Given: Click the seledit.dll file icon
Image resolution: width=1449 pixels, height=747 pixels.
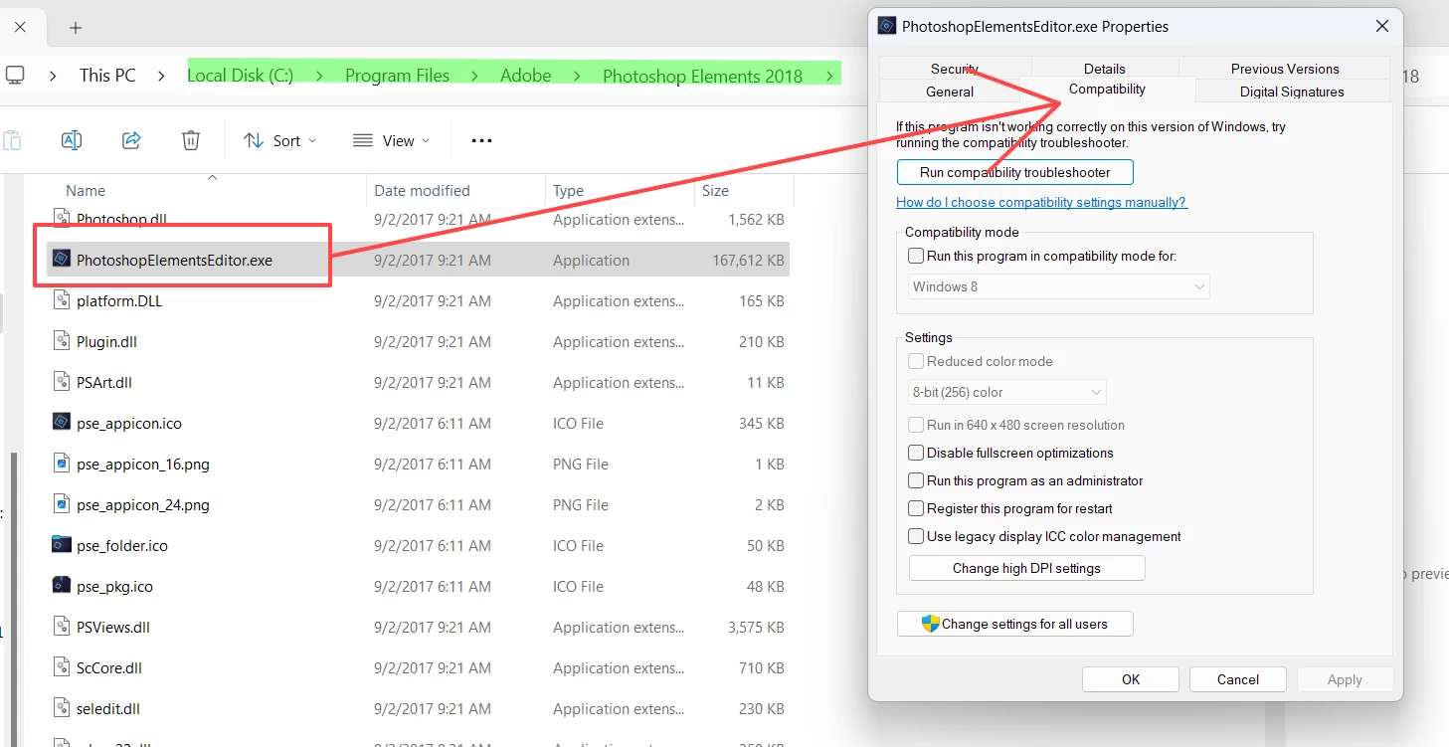Looking at the screenshot, I should click(x=62, y=708).
